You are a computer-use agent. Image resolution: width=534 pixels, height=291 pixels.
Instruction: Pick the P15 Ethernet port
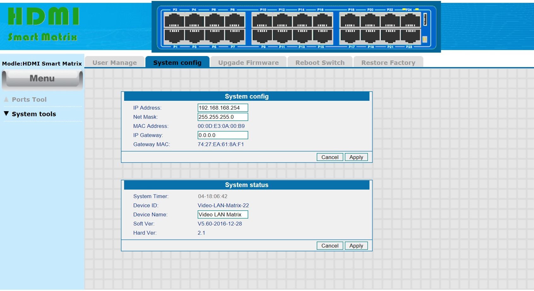322,36
